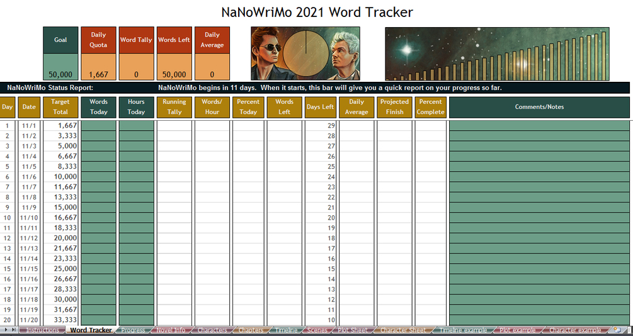Open the Instructions sheet tab
The width and height of the screenshot is (633, 336).
(42, 330)
